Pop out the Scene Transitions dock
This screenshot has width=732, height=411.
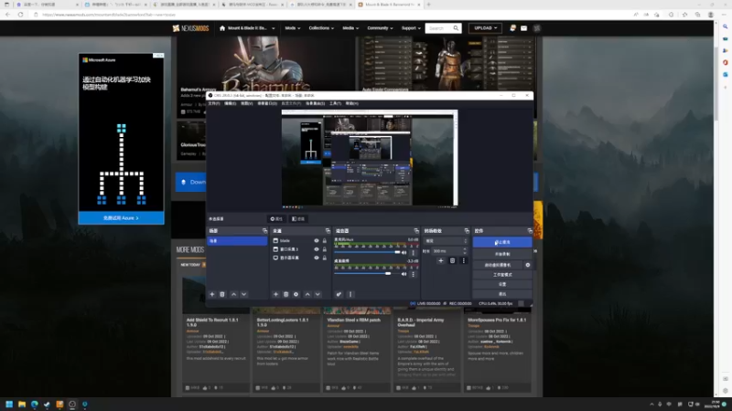tap(467, 231)
